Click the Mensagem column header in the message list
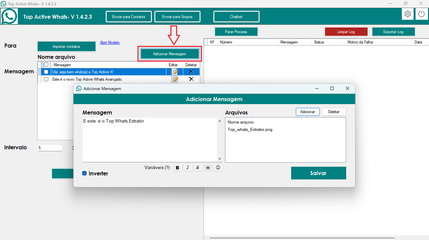This screenshot has width=429, height=240. point(109,65)
